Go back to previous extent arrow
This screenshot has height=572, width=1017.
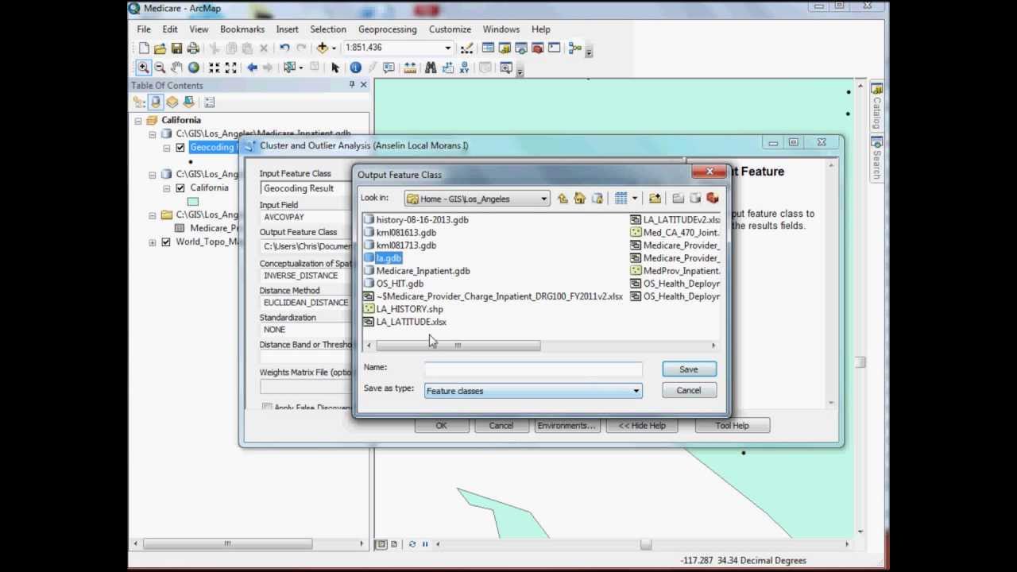point(252,68)
